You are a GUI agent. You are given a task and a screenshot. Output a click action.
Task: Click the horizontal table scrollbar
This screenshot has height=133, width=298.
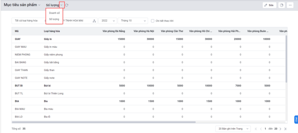pos(104,122)
